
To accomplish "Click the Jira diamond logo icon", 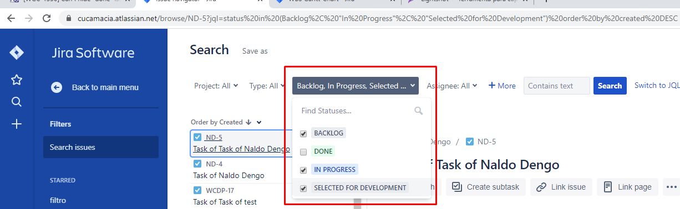I will point(17,53).
